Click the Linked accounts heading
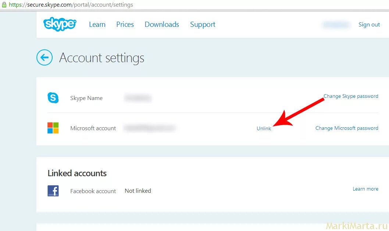Viewport: 389px width, 231px height. pos(77,173)
